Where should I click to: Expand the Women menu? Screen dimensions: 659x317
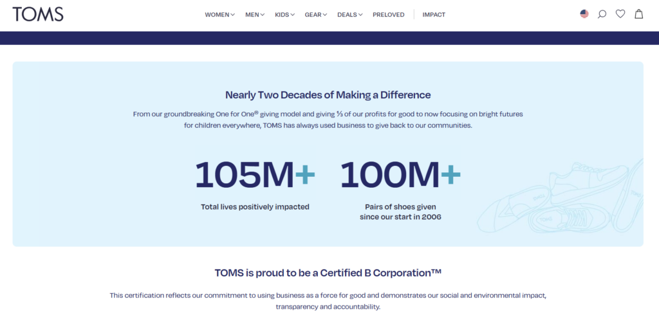point(220,15)
